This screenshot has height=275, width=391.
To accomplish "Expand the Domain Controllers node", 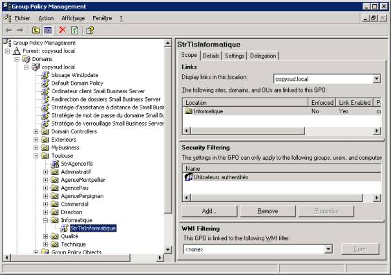I will click(37, 131).
